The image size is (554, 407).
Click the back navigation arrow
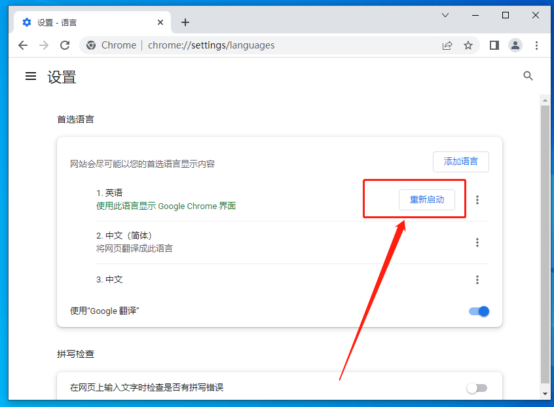point(23,45)
